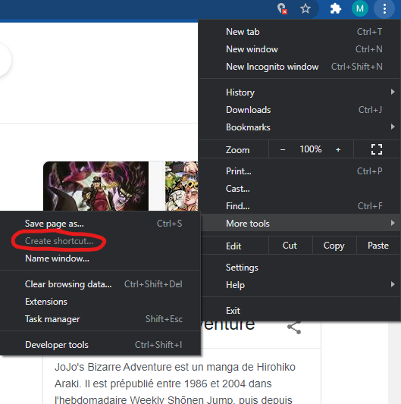Screen dimensions: 401x404
Task: Open a New Incognito window
Action: coord(299,67)
